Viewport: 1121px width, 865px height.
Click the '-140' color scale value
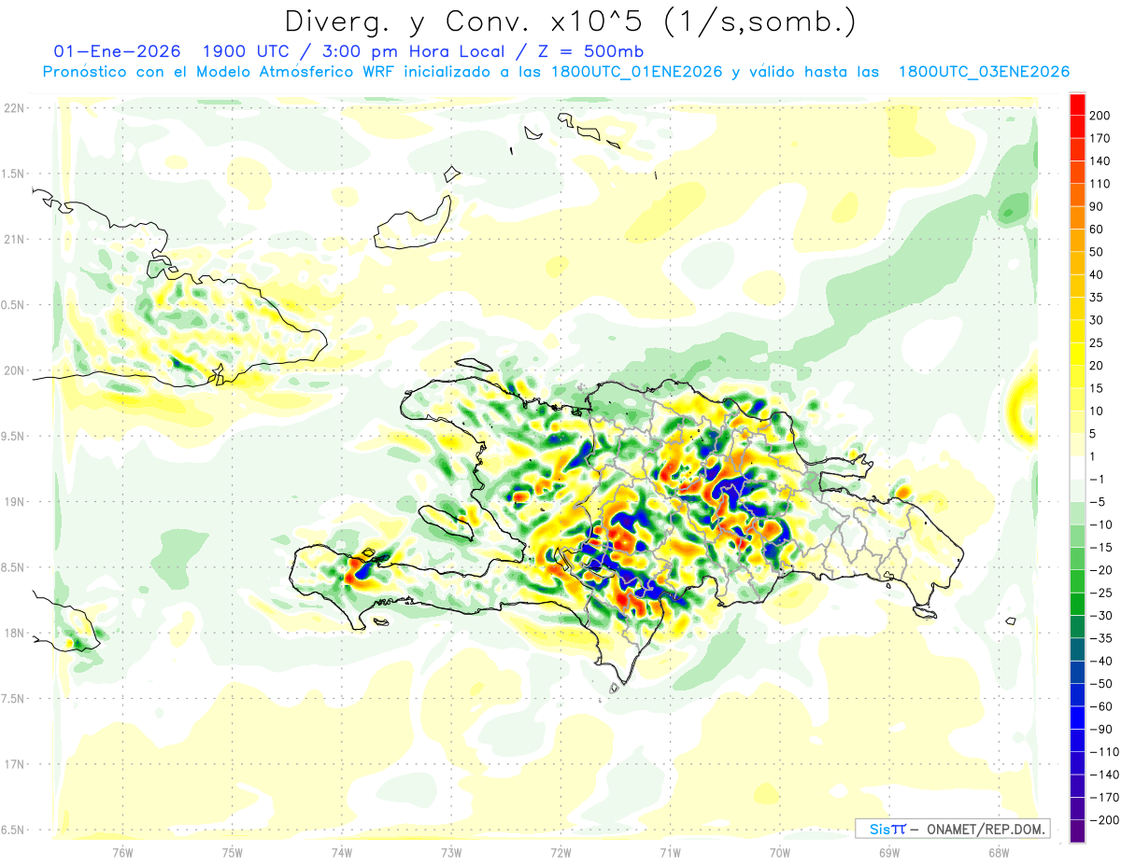click(x=1106, y=775)
